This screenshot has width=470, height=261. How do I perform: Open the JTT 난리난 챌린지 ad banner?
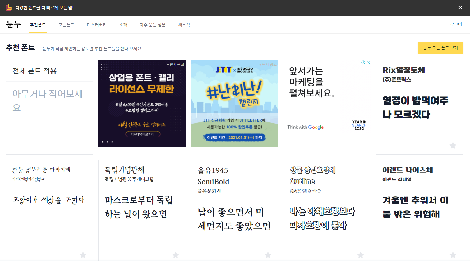tap(234, 104)
